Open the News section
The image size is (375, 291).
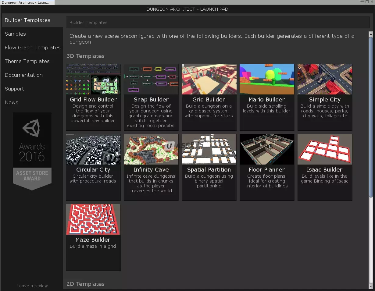tap(12, 102)
